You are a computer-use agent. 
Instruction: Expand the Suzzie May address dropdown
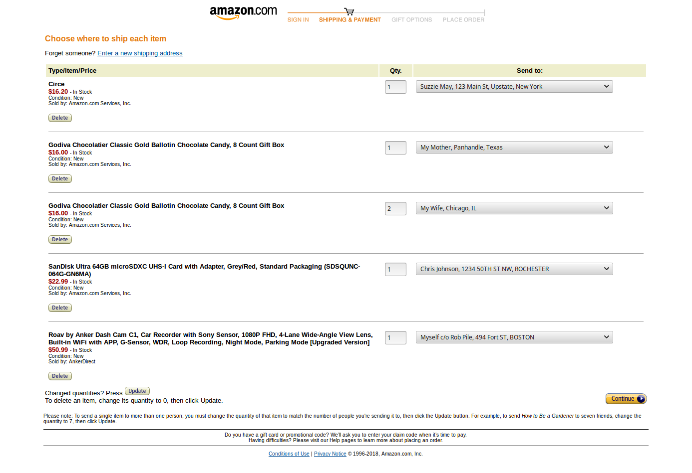514,87
